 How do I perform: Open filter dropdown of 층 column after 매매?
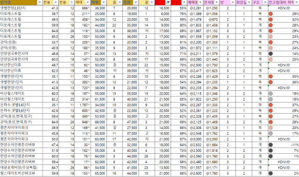[120, 2]
